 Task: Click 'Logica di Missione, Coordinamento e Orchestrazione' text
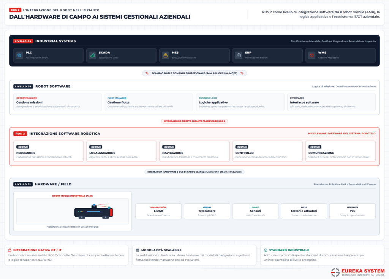(x=344, y=86)
